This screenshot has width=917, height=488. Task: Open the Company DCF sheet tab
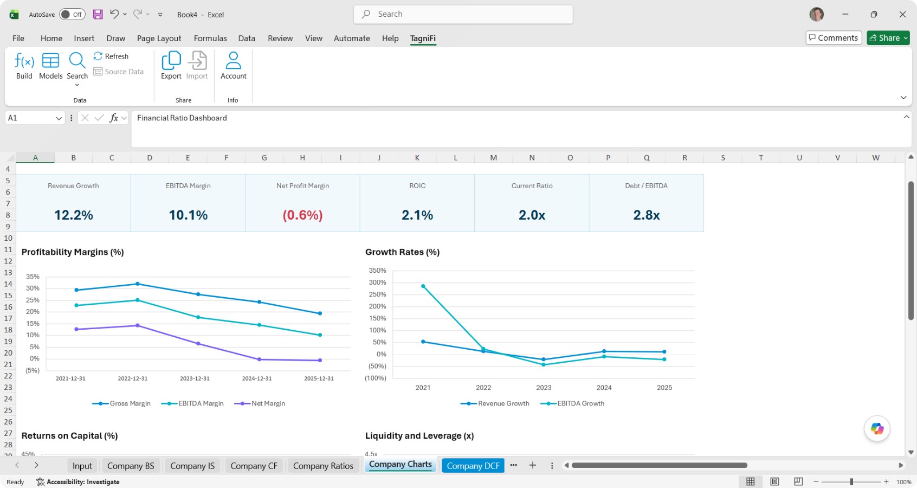(473, 466)
